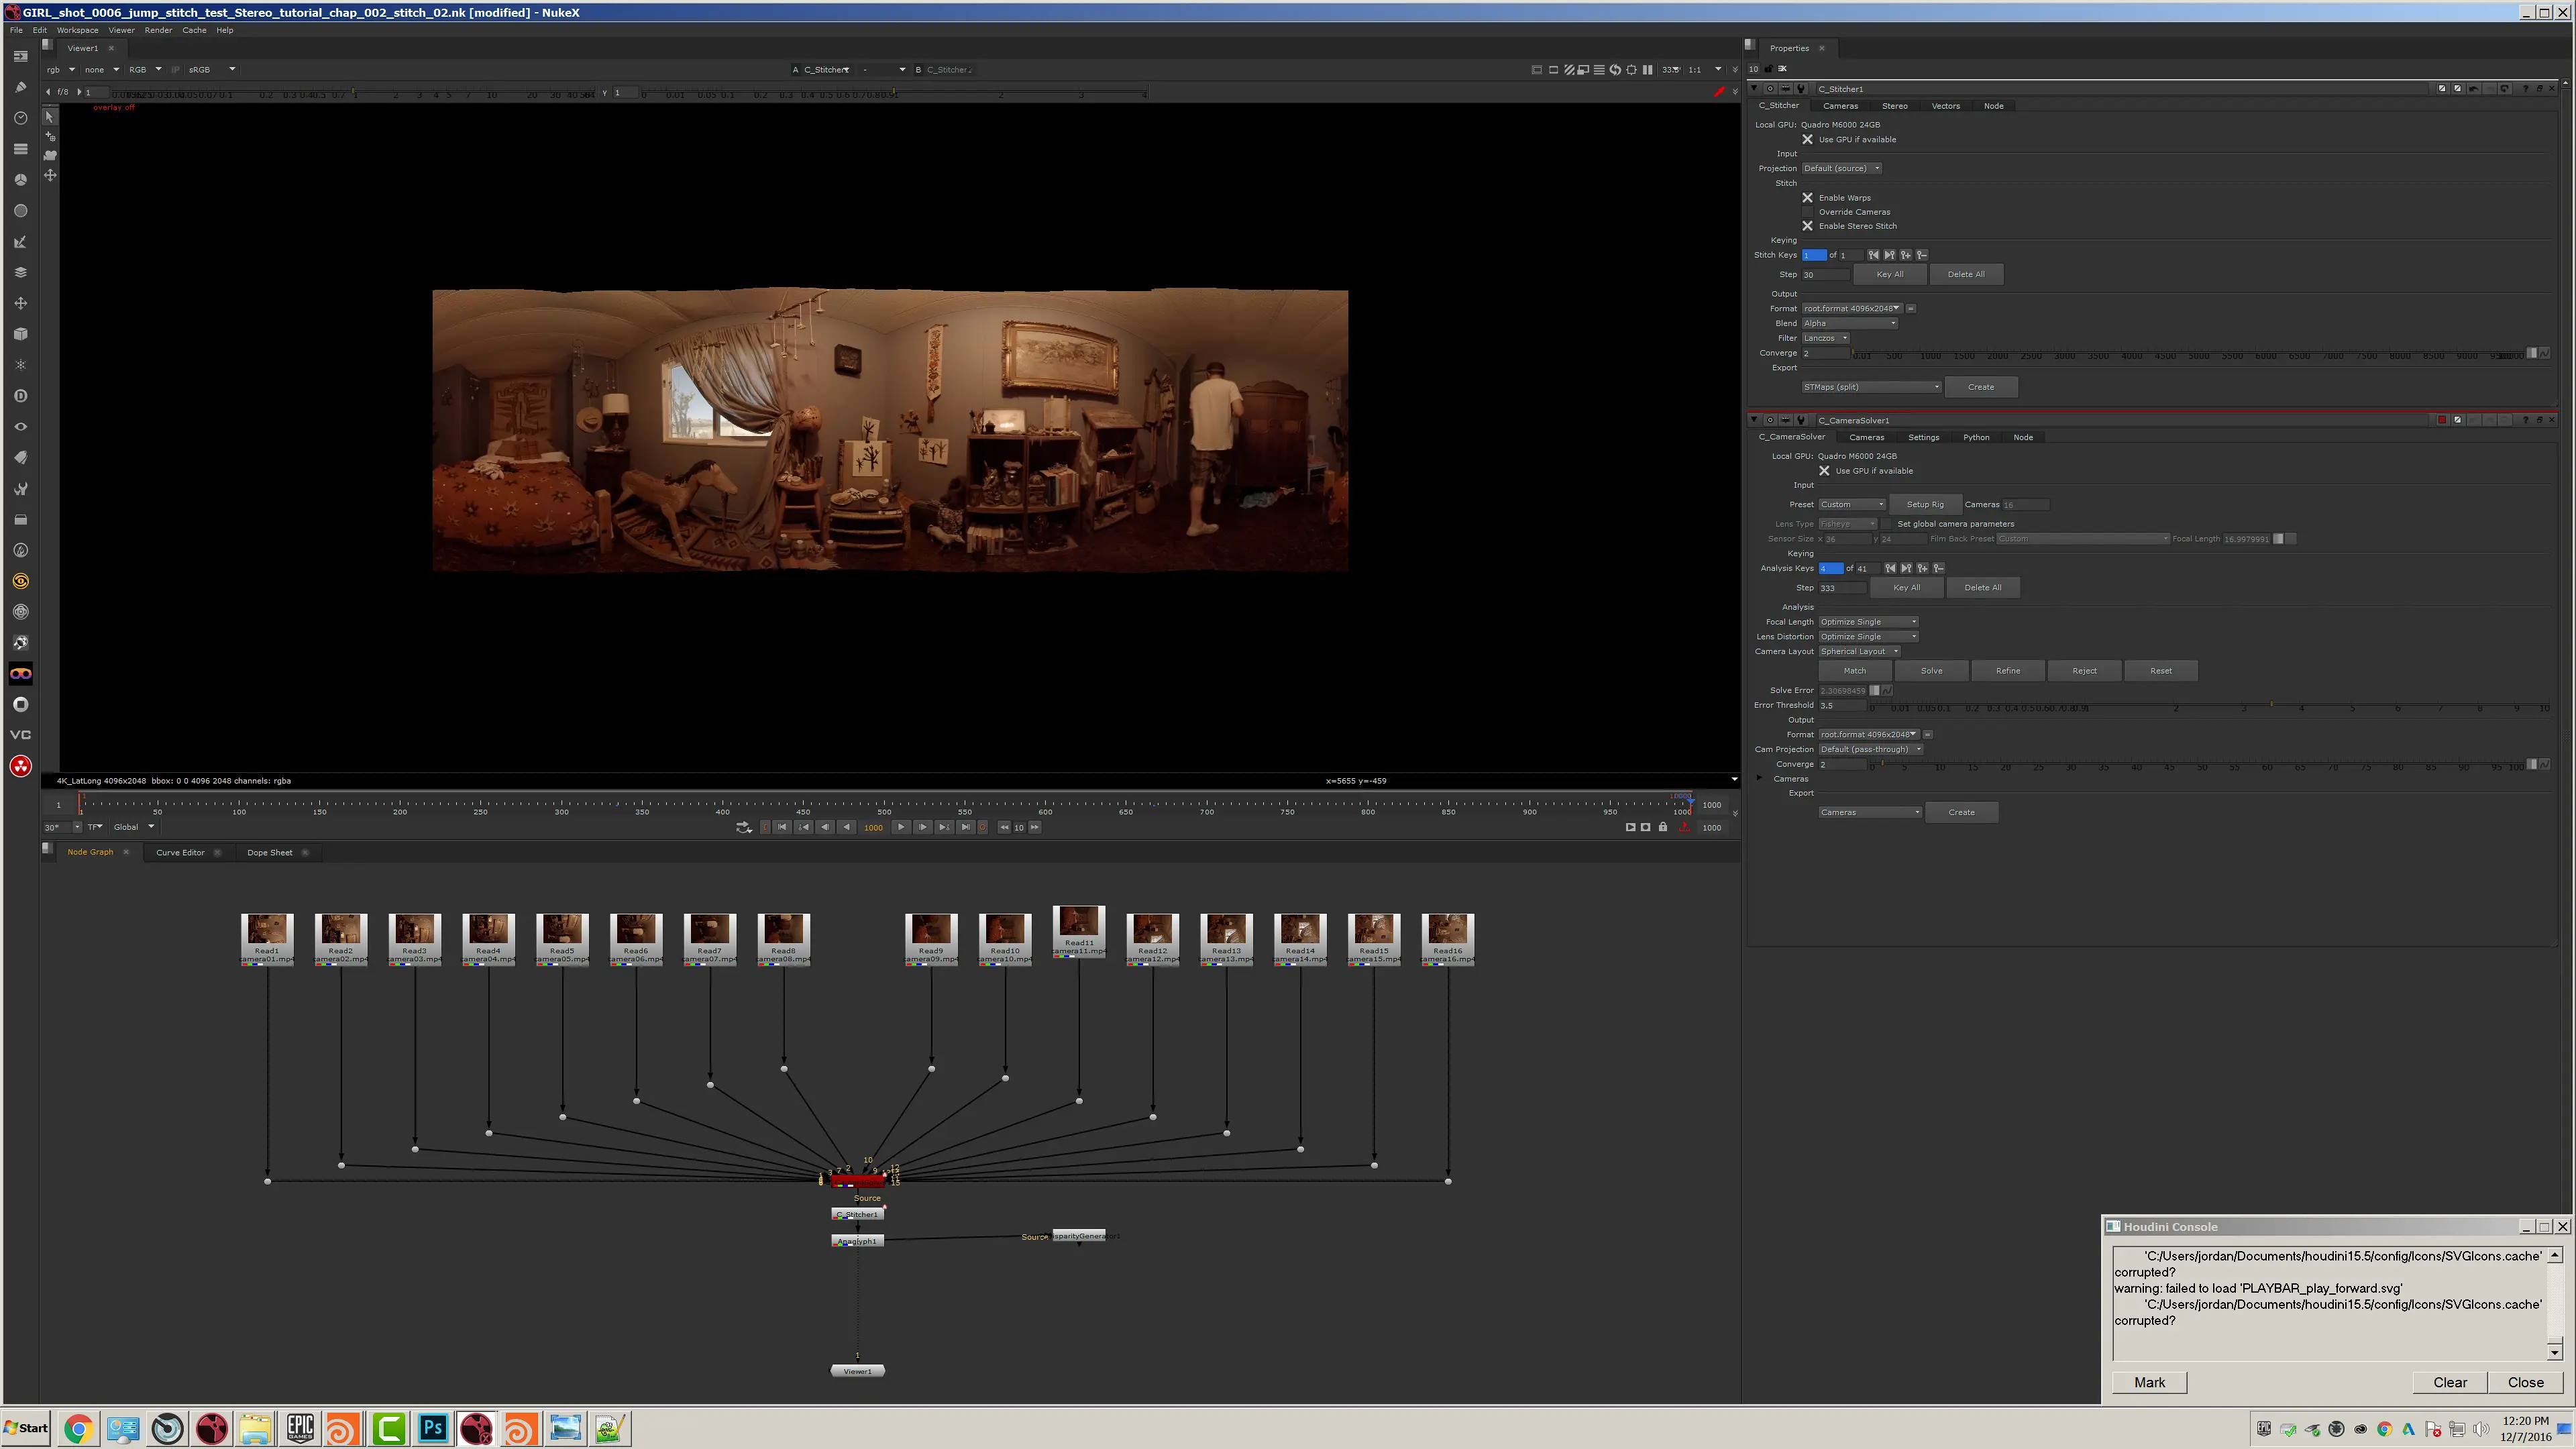Switch to the Curve Editor tab
The width and height of the screenshot is (2576, 1449).
coord(180,852)
